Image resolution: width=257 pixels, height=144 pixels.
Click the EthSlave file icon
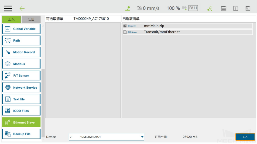point(125,32)
